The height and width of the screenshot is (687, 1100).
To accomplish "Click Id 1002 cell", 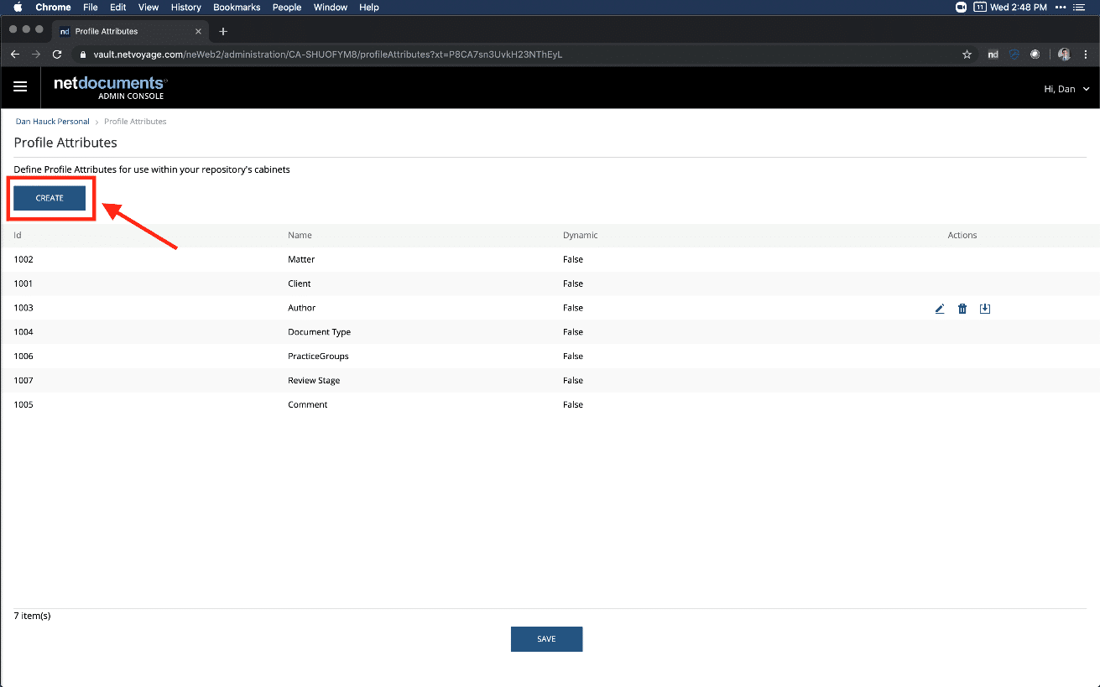I will pyautogui.click(x=23, y=260).
